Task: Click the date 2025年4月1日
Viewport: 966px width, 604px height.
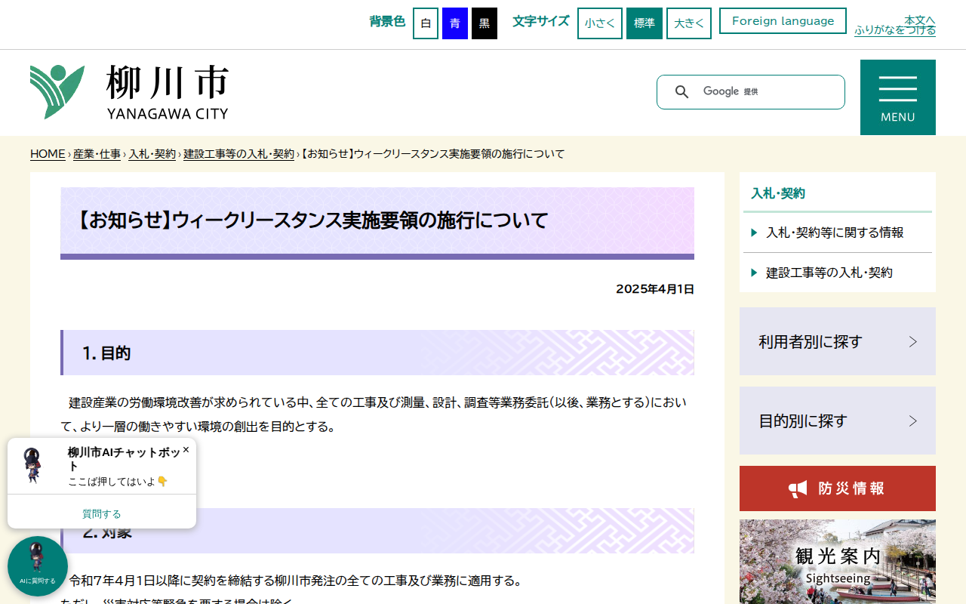Action: (655, 288)
